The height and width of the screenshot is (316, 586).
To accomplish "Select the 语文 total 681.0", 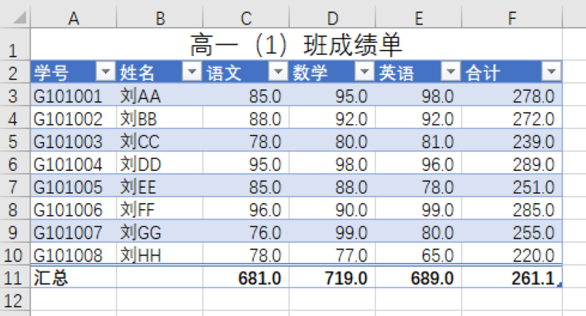I will point(246,277).
